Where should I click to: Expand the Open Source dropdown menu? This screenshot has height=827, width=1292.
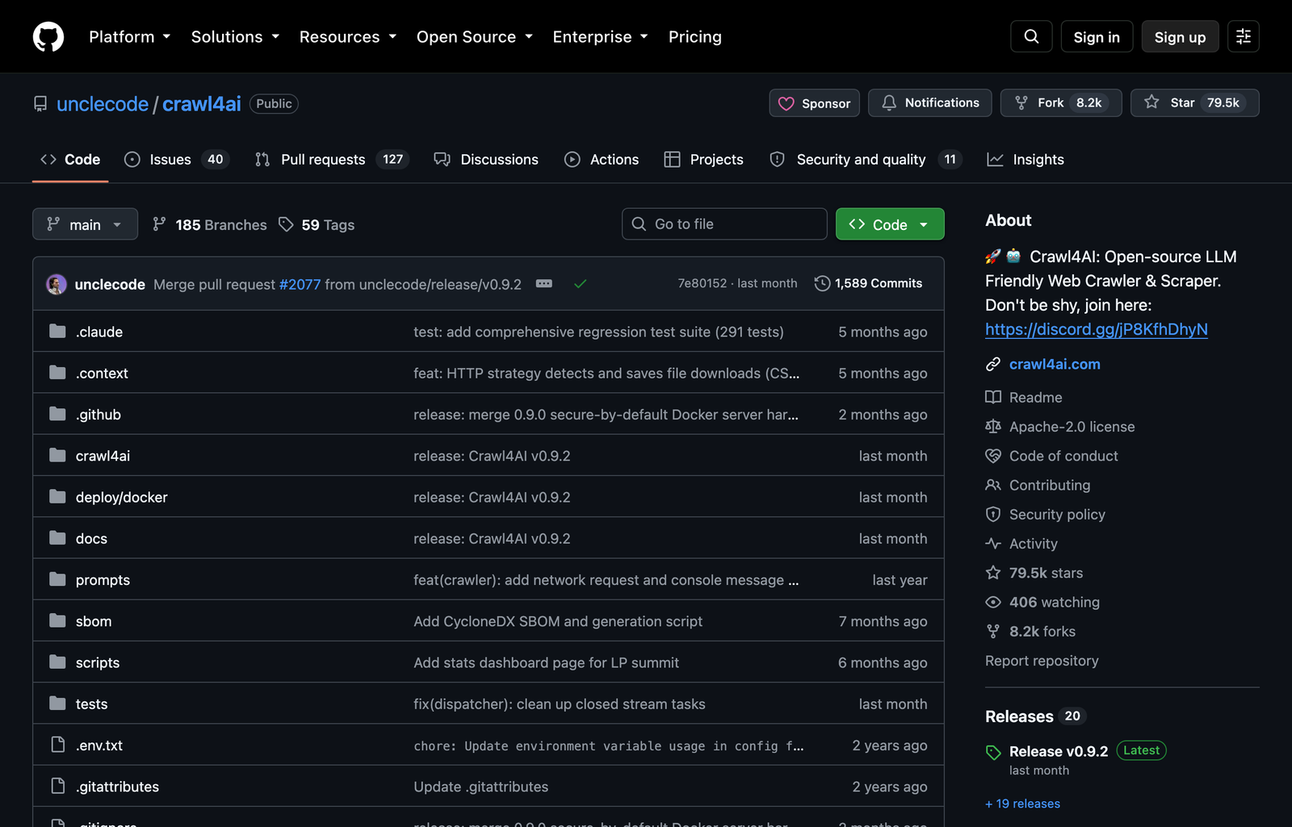tap(475, 37)
